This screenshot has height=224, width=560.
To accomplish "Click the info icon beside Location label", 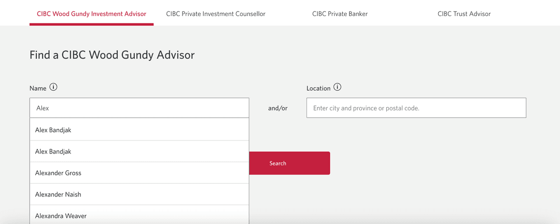I will point(338,87).
